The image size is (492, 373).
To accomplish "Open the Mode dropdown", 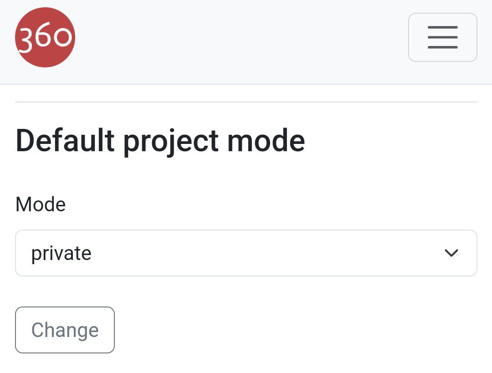I will [x=246, y=253].
